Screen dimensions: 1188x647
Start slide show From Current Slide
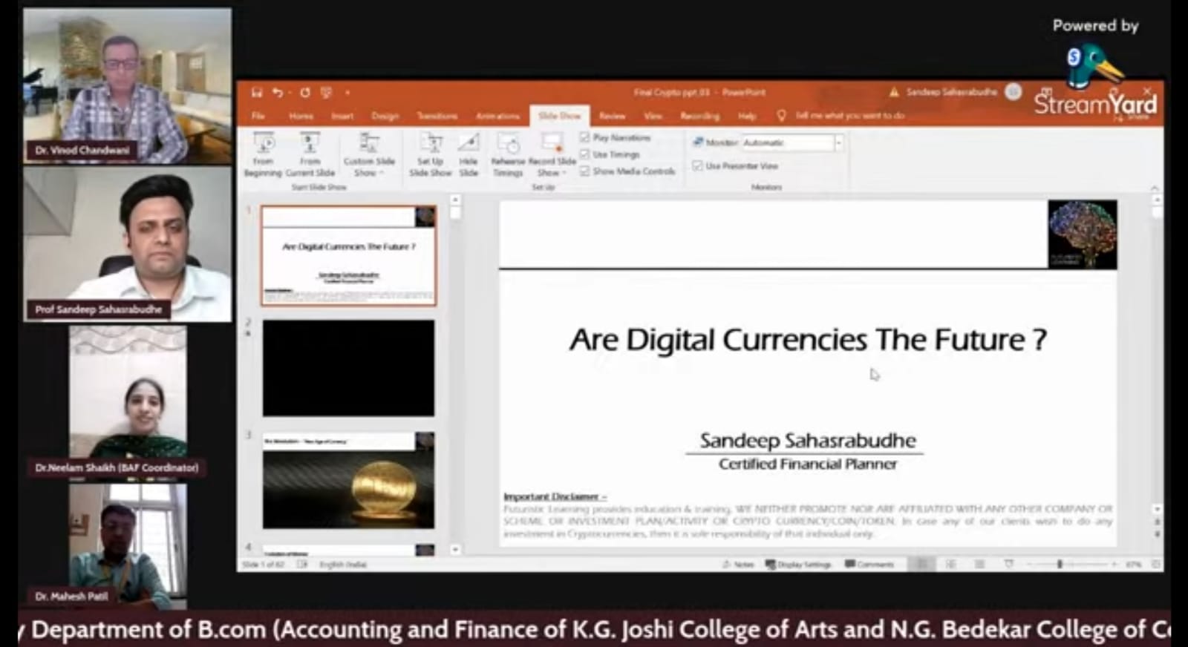pos(310,154)
